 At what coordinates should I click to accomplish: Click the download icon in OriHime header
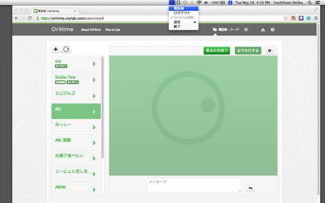263,30
